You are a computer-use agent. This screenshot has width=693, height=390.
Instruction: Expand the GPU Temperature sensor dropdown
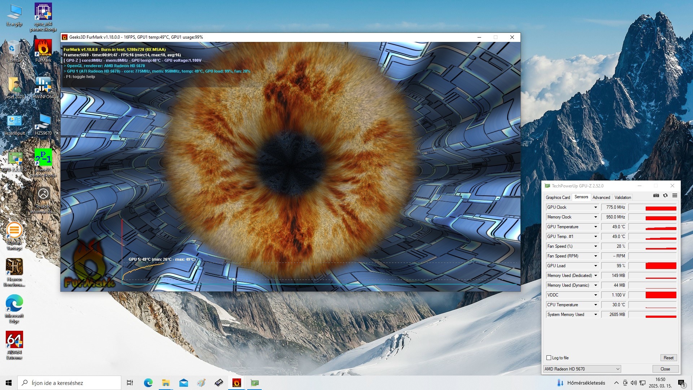pos(596,227)
